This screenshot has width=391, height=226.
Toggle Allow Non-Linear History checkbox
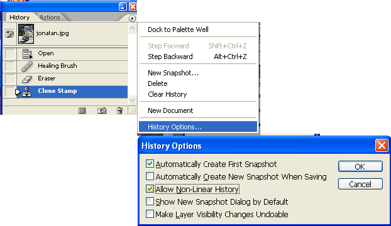[x=150, y=189]
